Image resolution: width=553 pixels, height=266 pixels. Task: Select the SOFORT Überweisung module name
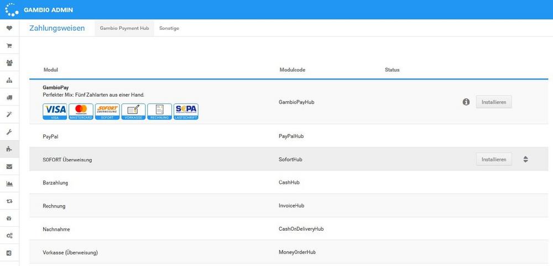tap(67, 159)
